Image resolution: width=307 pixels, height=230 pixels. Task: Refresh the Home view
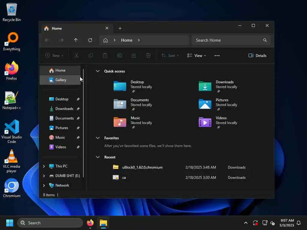pos(90,40)
